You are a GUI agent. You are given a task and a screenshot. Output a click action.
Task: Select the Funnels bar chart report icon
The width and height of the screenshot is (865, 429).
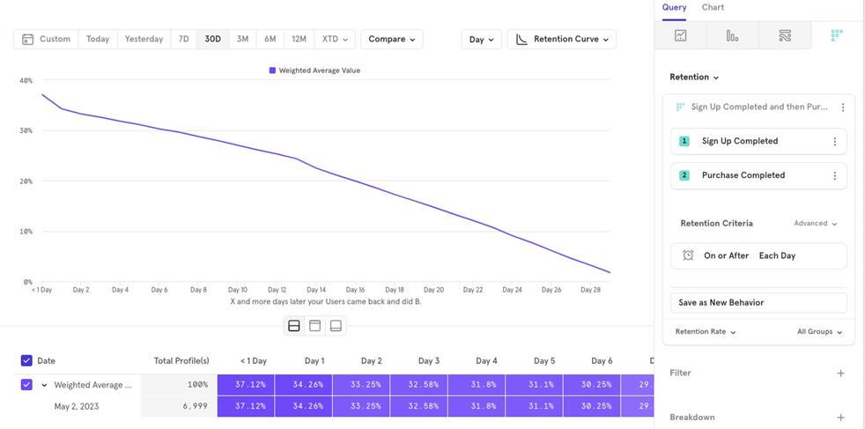click(732, 36)
